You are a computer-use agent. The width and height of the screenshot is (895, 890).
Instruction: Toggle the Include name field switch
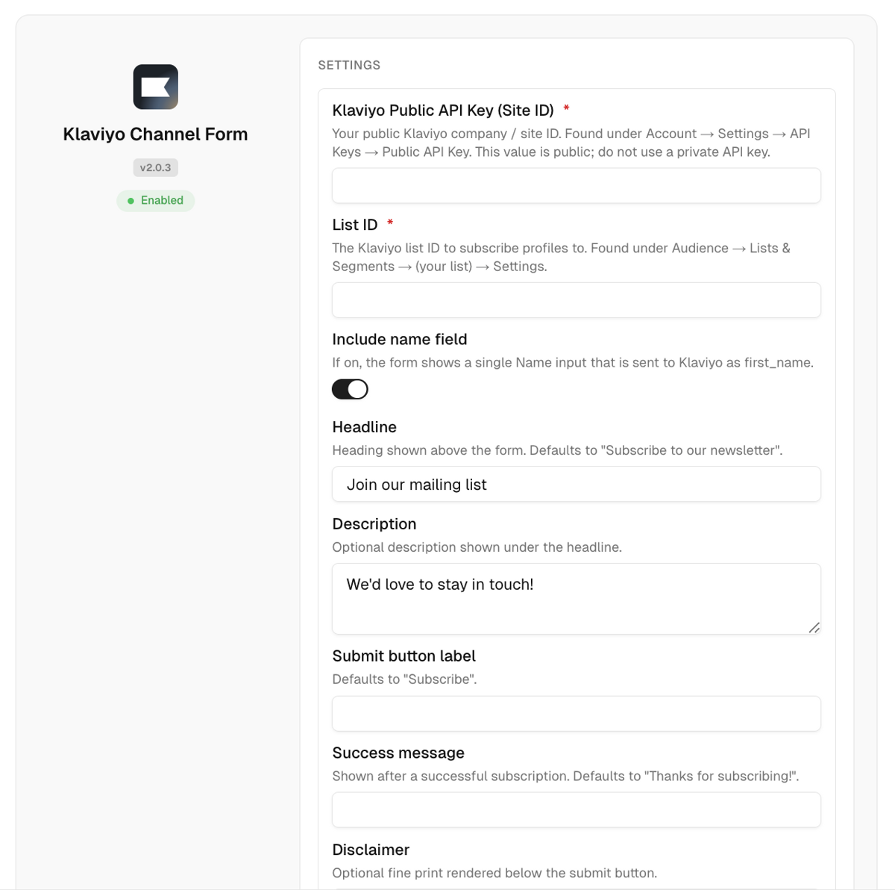[x=350, y=389]
